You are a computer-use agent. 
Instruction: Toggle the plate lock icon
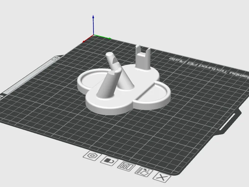109,161
